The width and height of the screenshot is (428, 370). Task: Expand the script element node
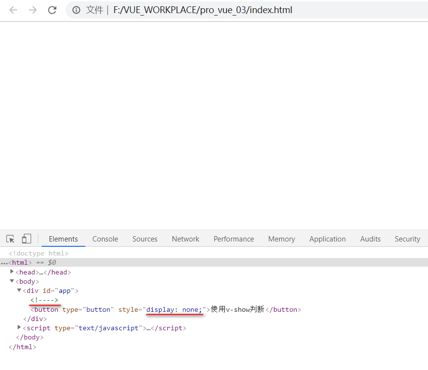click(x=19, y=327)
